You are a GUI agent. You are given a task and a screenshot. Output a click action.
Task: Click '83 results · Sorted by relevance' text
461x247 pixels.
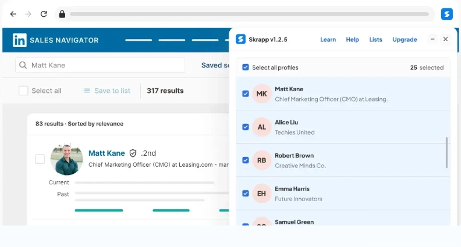pos(79,124)
